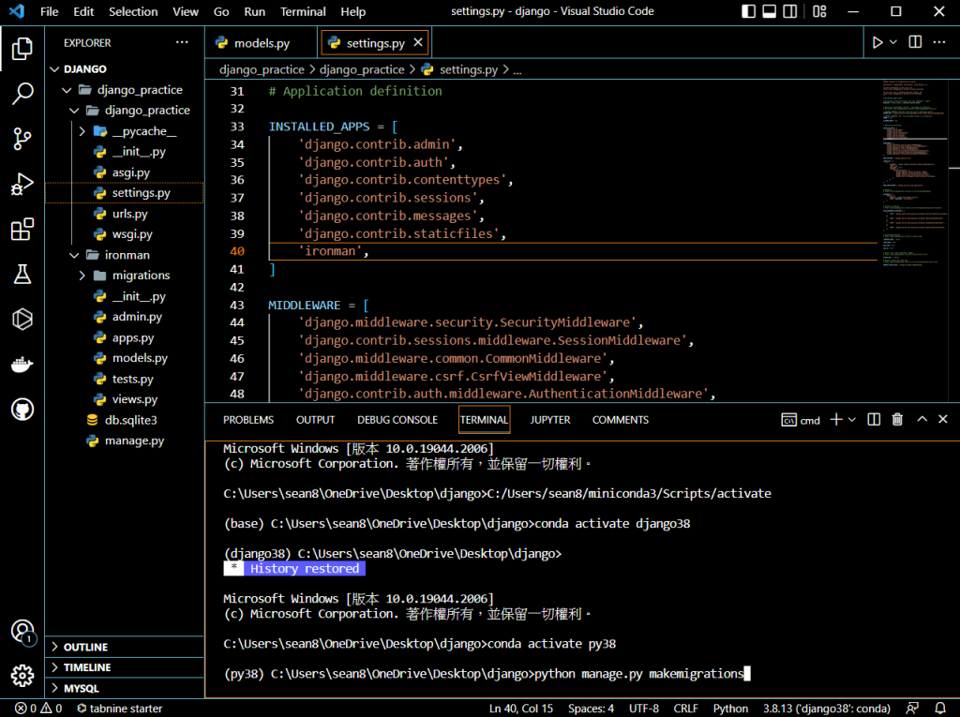Screen dimensions: 960x717
Task: Toggle the primary side bar layout button
Action: click(747, 12)
